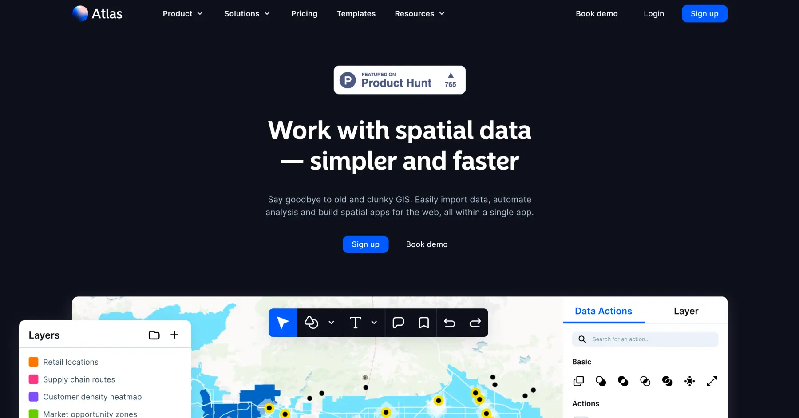
Task: Click the fourth Basic overlap-circles icon
Action: coord(645,381)
